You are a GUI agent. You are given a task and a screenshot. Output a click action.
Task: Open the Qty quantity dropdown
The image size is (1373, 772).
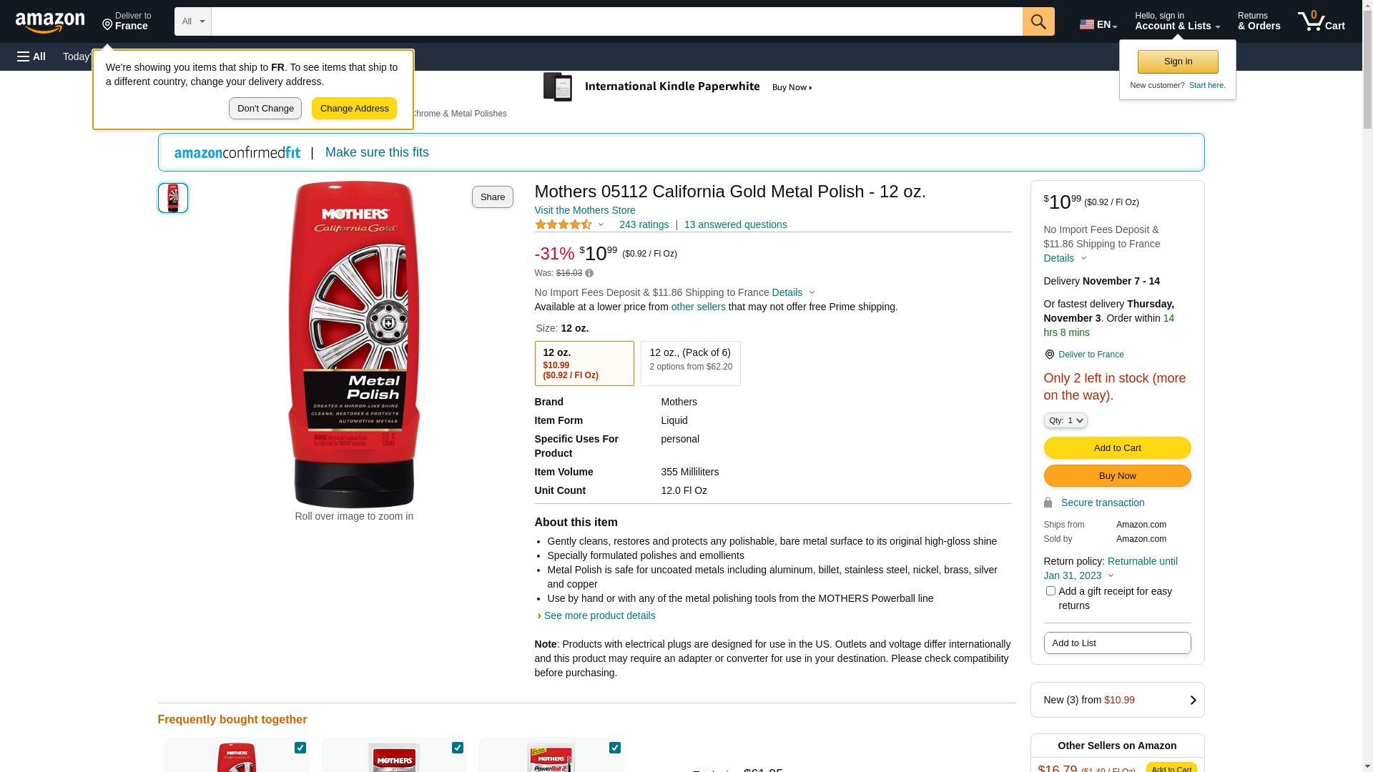pyautogui.click(x=1066, y=421)
